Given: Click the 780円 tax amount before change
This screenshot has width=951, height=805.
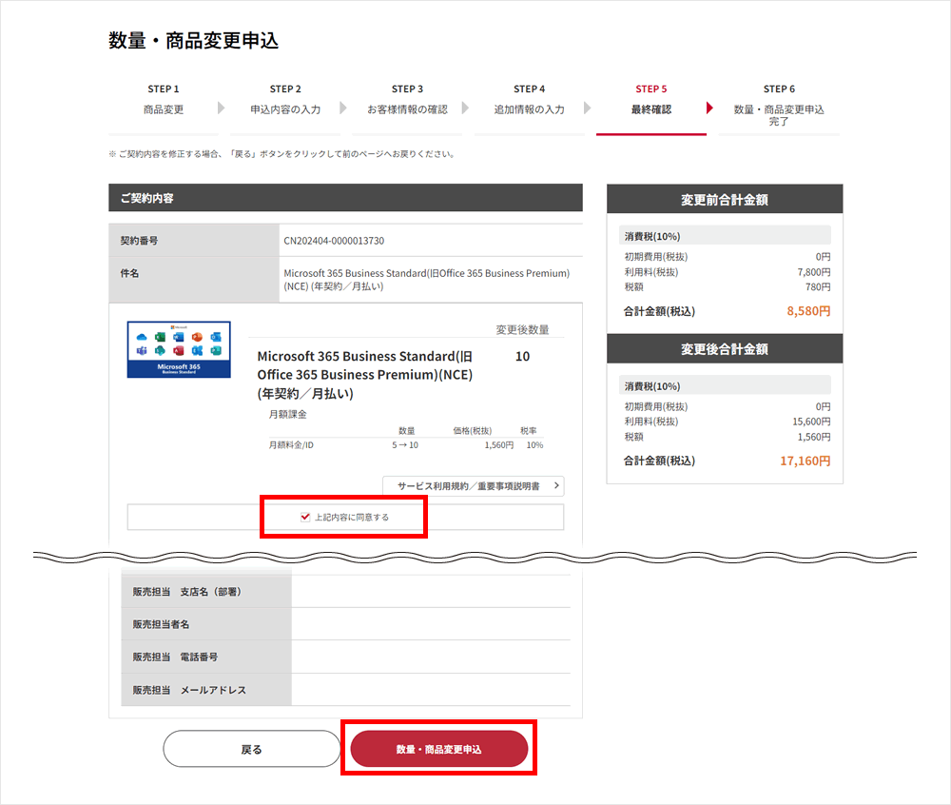Looking at the screenshot, I should [x=818, y=287].
